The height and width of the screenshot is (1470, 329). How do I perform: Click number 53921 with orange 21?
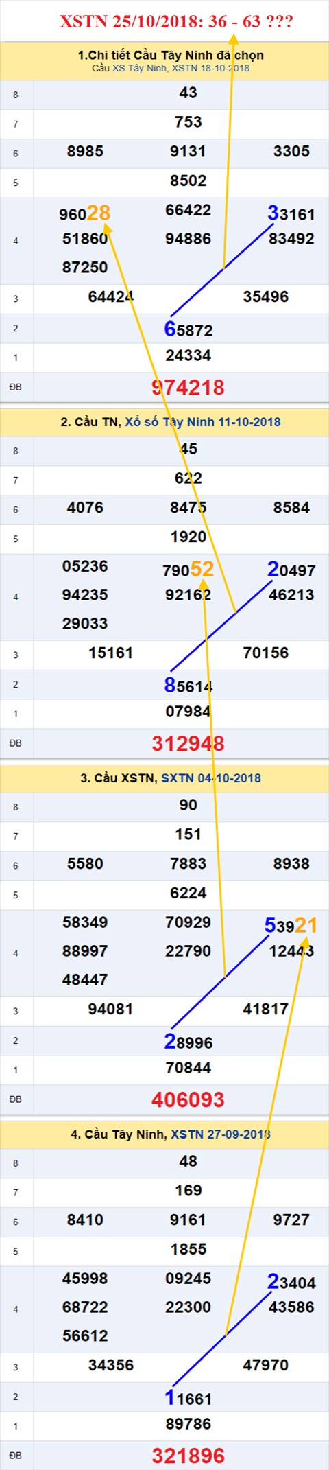coord(291,926)
